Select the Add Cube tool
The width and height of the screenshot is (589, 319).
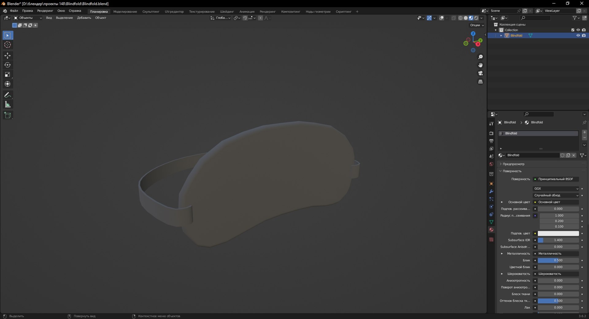(8, 115)
